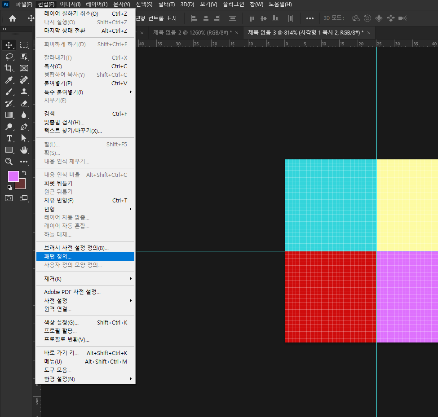This screenshot has width=438, height=417.
Task: Change screen mode from toolbox
Action: 24,198
